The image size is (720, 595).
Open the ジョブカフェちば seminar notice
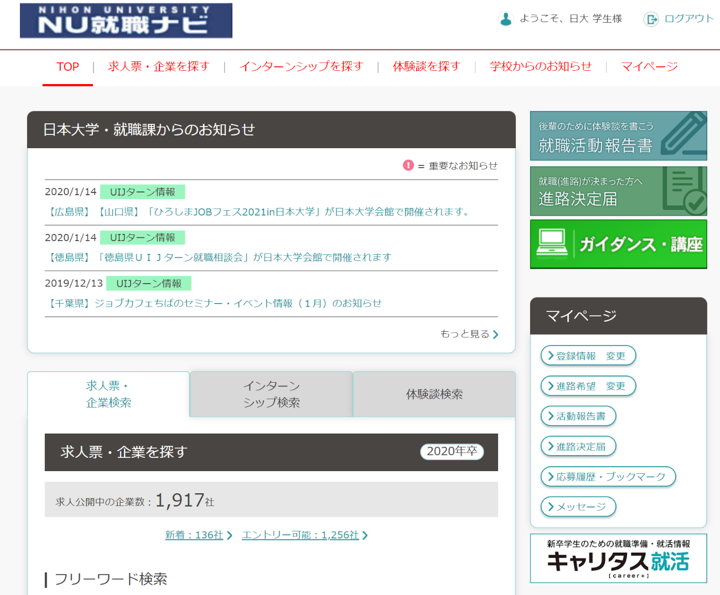point(215,303)
